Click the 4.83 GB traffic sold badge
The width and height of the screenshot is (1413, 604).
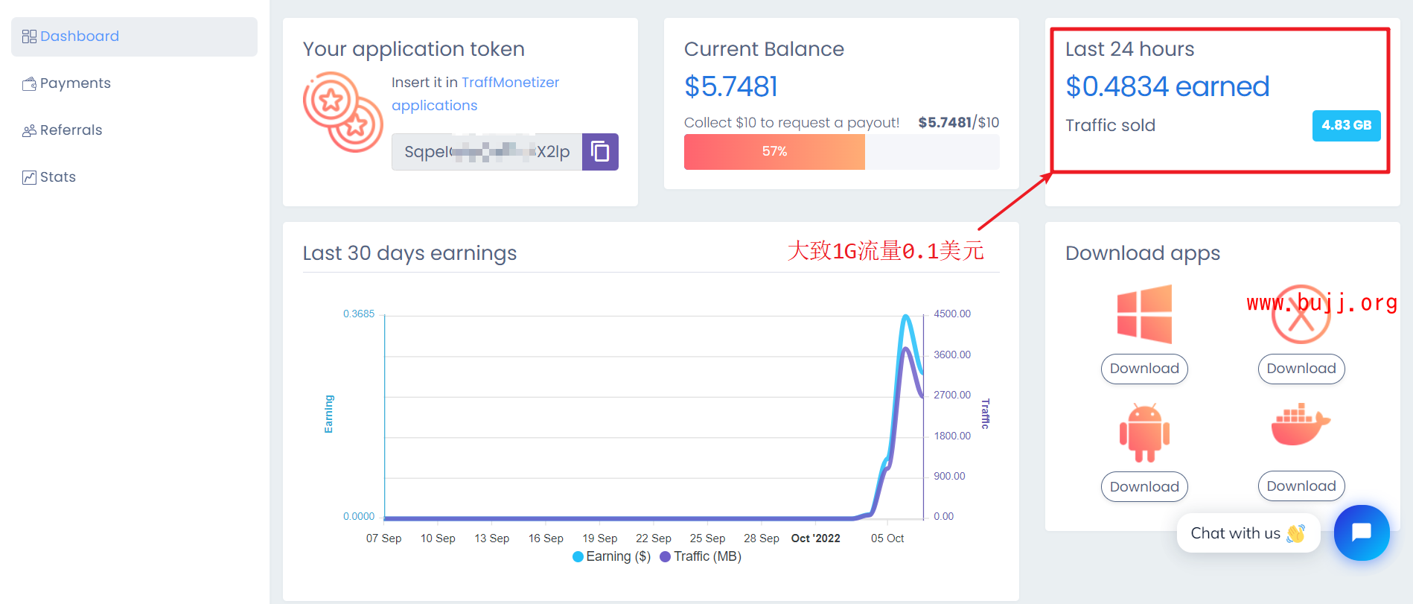tap(1346, 125)
